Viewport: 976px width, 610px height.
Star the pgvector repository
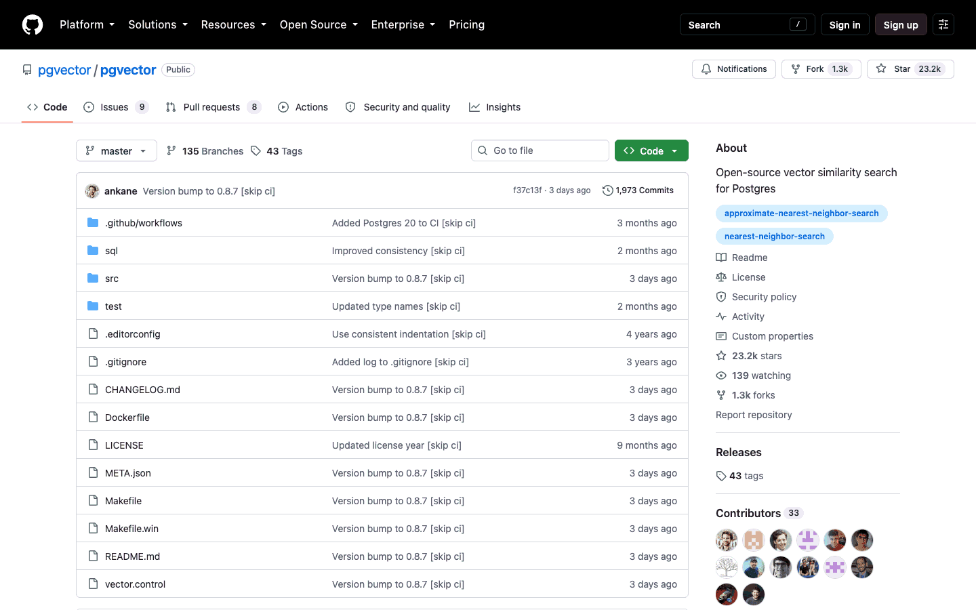[910, 69]
